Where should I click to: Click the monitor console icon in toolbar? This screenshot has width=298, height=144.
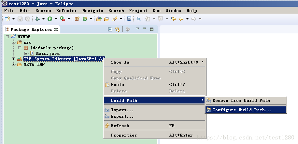point(129,18)
